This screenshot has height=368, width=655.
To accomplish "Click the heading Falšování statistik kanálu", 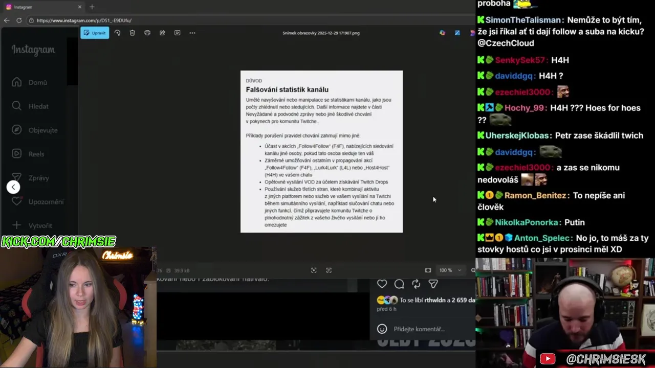I will (287, 89).
